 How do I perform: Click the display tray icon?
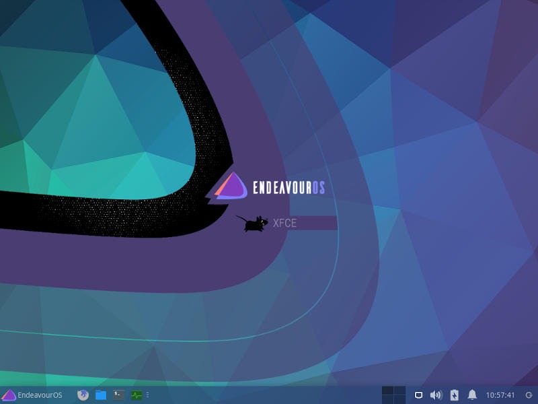point(418,395)
